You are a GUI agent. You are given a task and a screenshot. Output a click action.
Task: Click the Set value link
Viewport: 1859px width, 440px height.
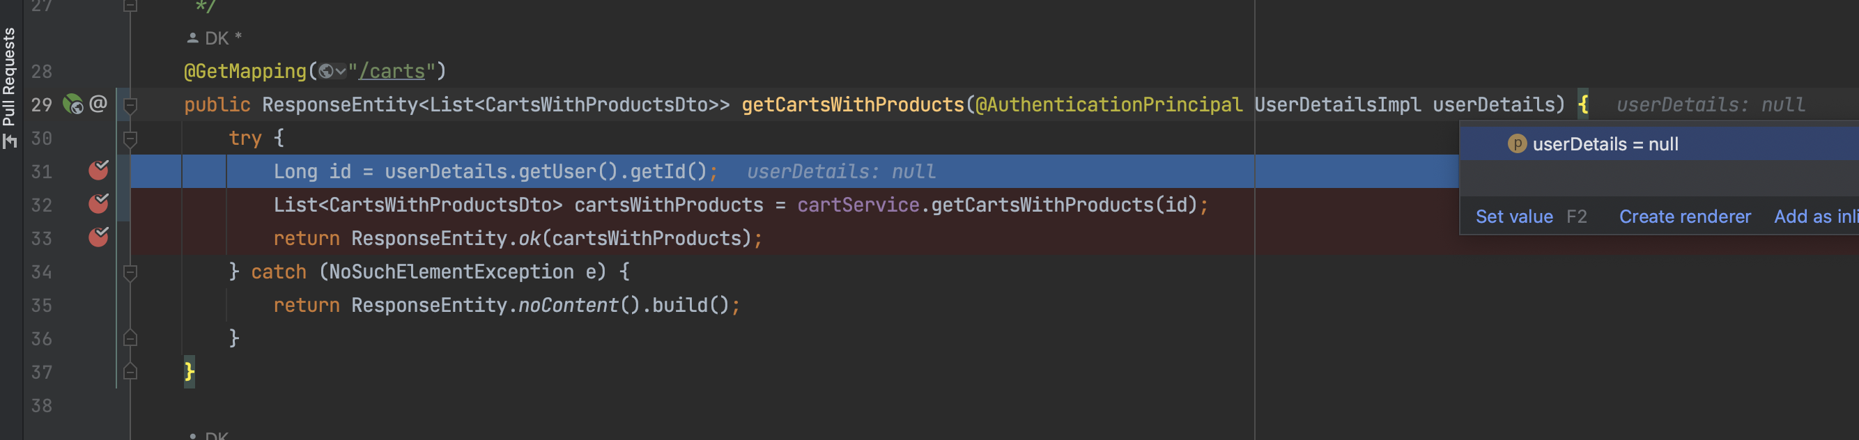[x=1513, y=217]
